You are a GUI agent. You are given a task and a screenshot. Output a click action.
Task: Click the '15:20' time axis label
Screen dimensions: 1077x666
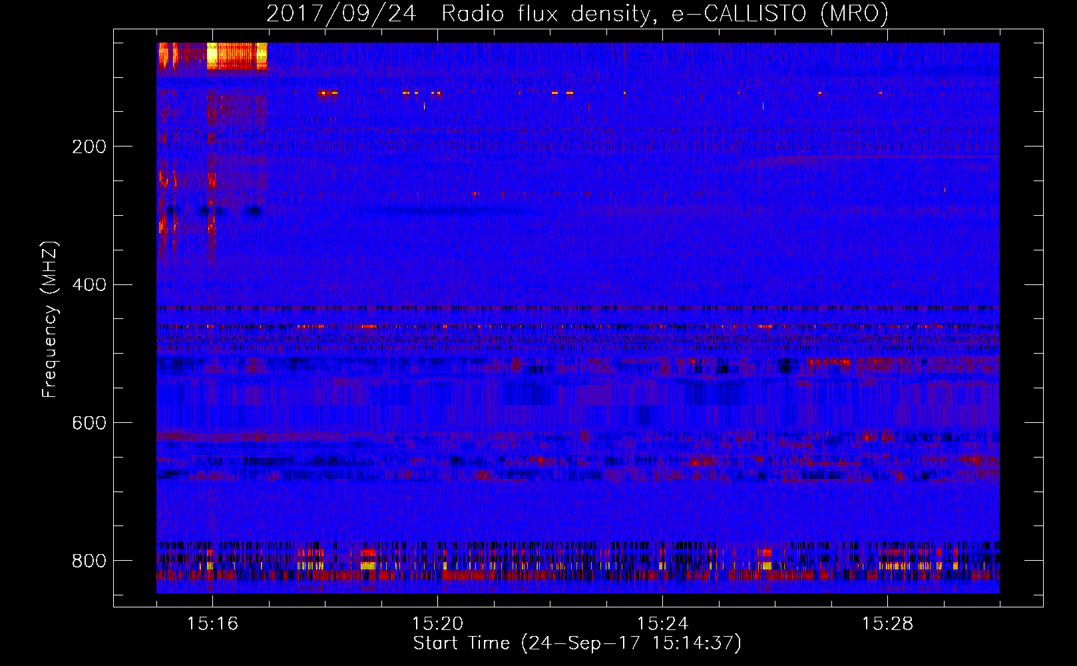coord(437,623)
